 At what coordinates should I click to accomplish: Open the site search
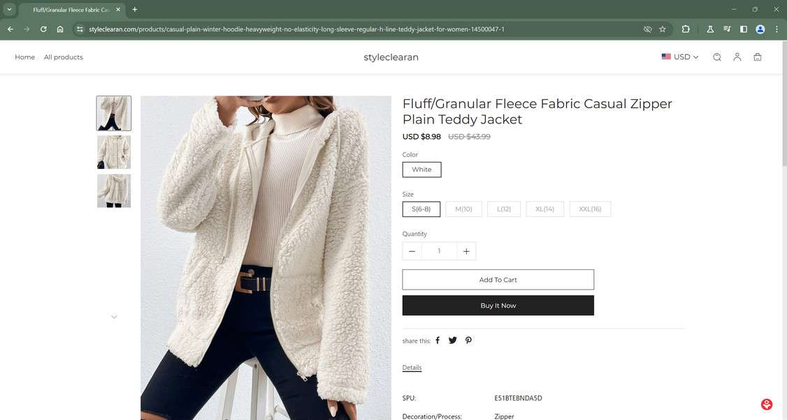tap(716, 57)
